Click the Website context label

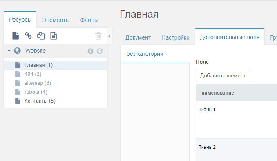(36, 51)
